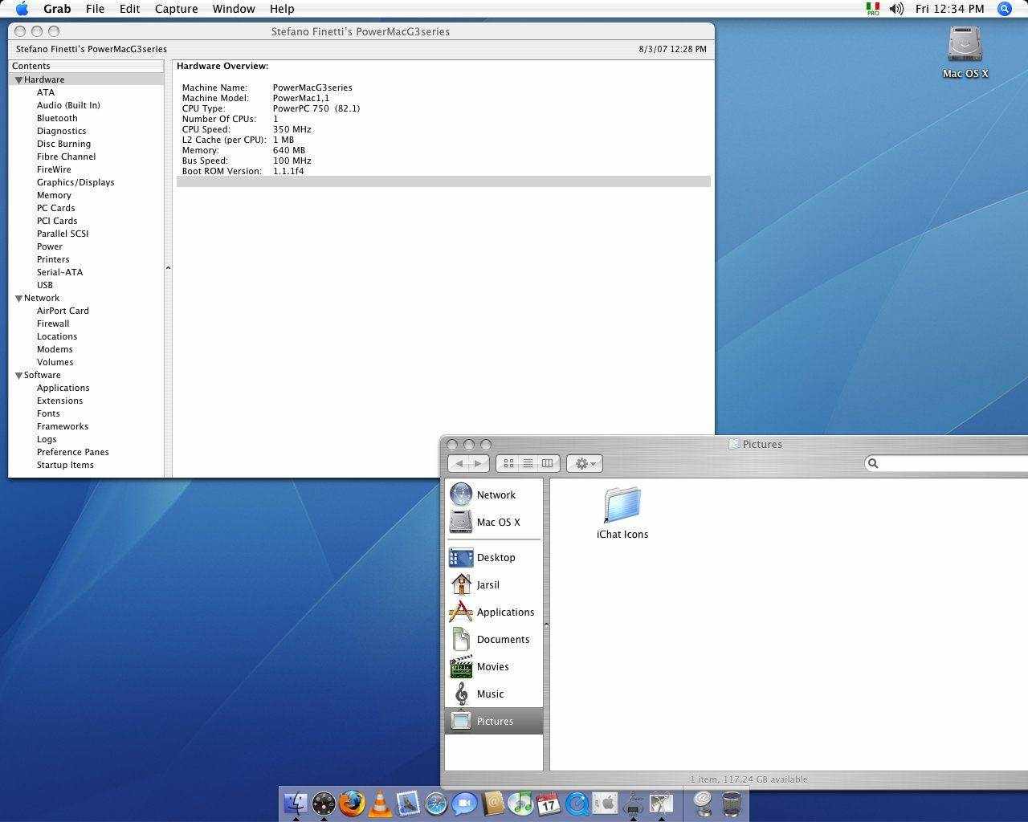Select Bluetooth in Contents list
This screenshot has height=822, width=1028.
(x=57, y=118)
